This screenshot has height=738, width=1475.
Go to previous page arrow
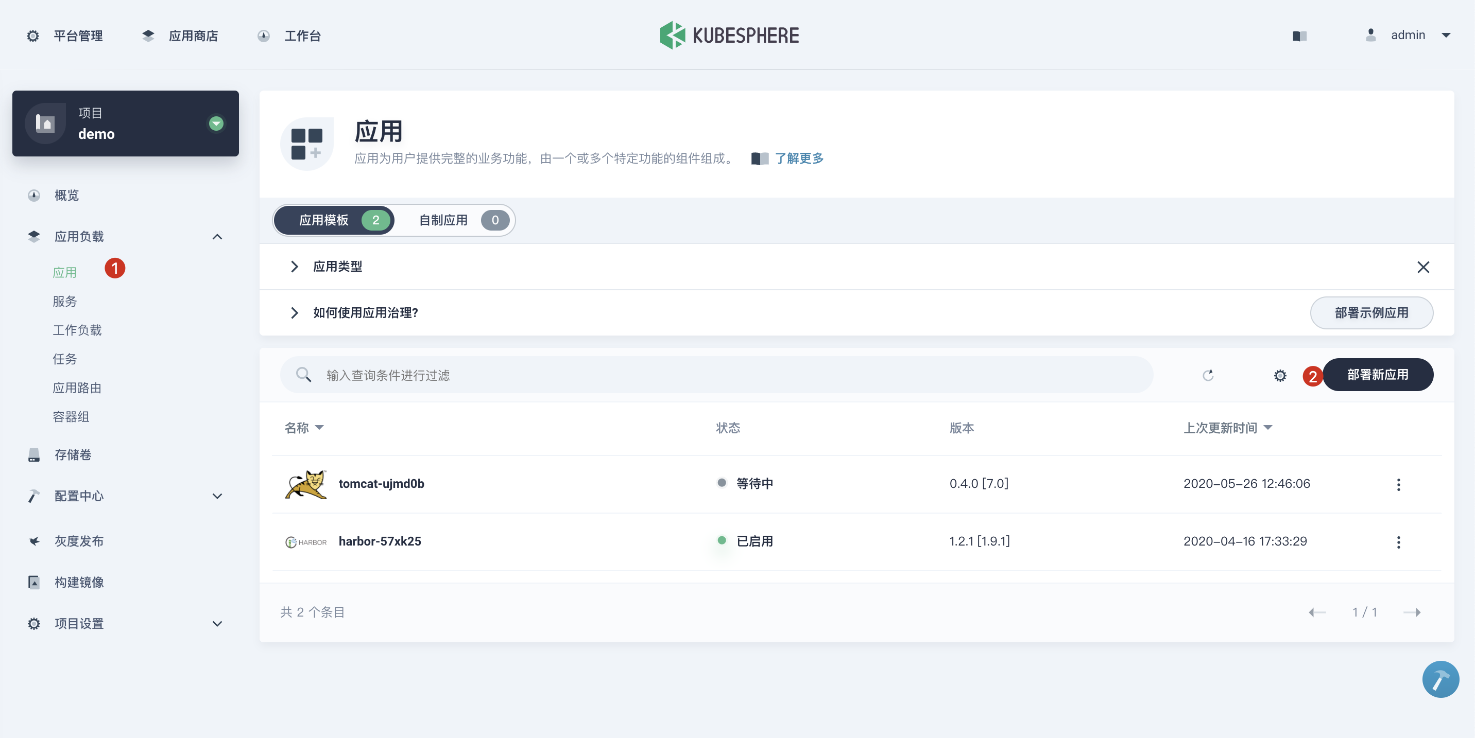click(1317, 612)
